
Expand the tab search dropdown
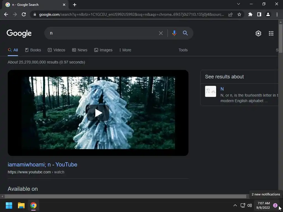239,4
